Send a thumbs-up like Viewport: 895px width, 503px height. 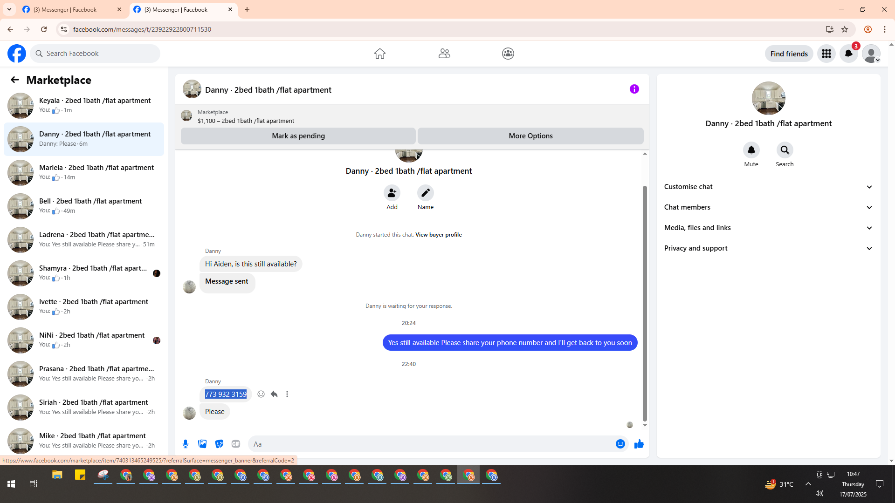pyautogui.click(x=639, y=444)
